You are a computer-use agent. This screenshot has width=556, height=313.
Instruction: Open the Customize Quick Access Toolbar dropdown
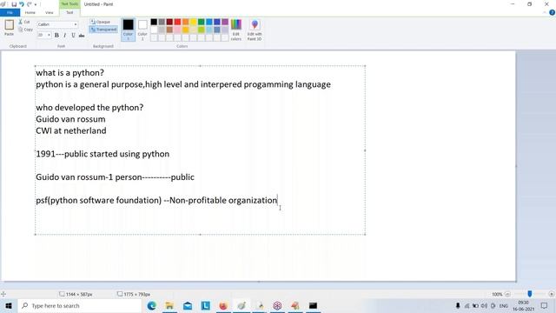(x=36, y=4)
